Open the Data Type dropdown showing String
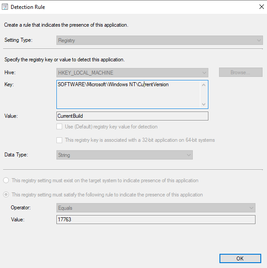The image size is (267, 268). 124,155
